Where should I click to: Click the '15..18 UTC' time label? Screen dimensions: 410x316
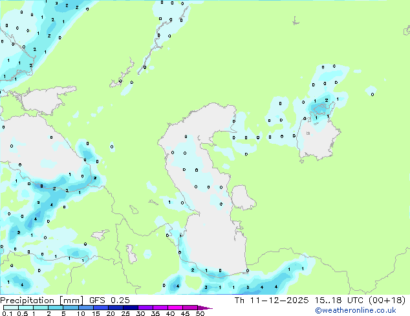(x=339, y=301)
